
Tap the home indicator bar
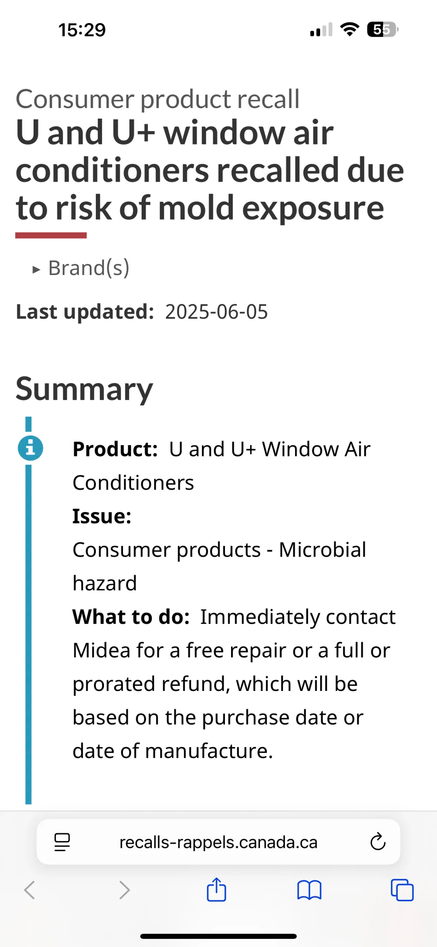tap(218, 936)
